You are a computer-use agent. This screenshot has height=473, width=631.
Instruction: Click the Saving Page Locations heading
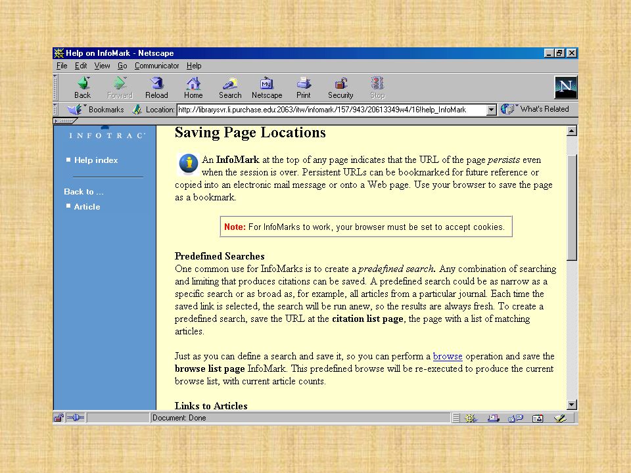(x=250, y=133)
